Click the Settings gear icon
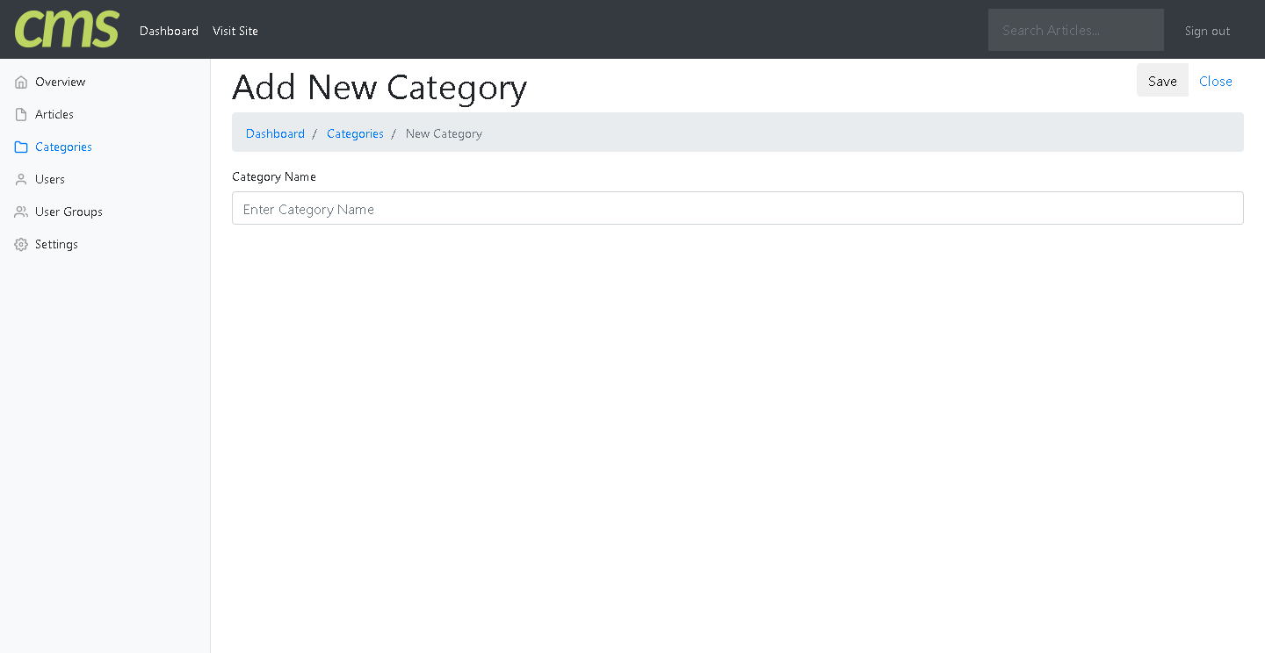 point(21,245)
